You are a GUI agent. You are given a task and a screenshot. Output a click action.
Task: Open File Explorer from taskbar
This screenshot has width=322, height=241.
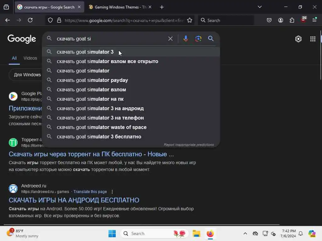click(196, 233)
